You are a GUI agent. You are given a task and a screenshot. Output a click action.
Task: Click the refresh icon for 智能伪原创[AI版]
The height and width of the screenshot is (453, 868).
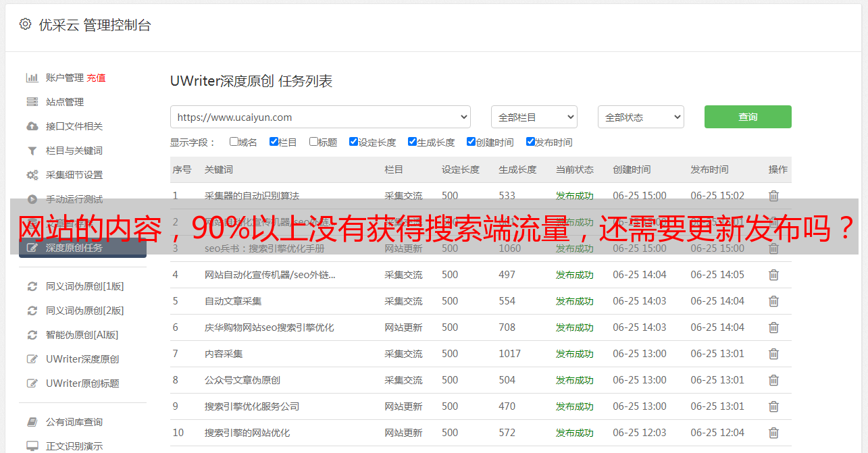click(x=32, y=335)
